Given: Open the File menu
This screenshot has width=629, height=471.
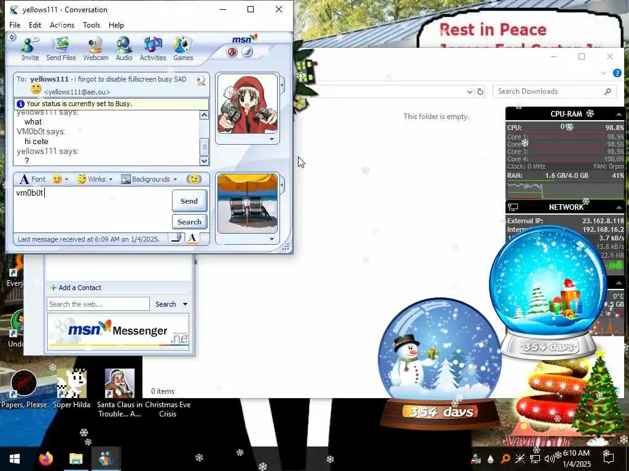Looking at the screenshot, I should click(15, 25).
